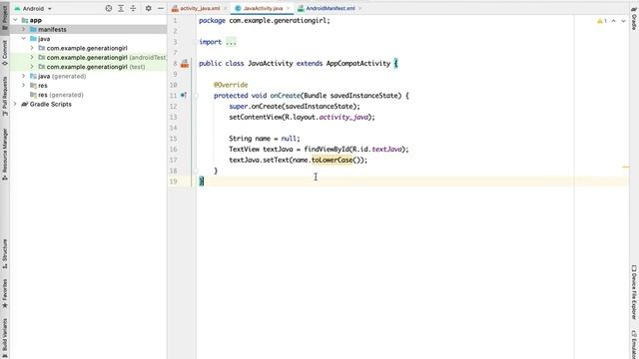Click the warning indicator in editor corner
Screen dimensions: 639x359
coord(602,21)
